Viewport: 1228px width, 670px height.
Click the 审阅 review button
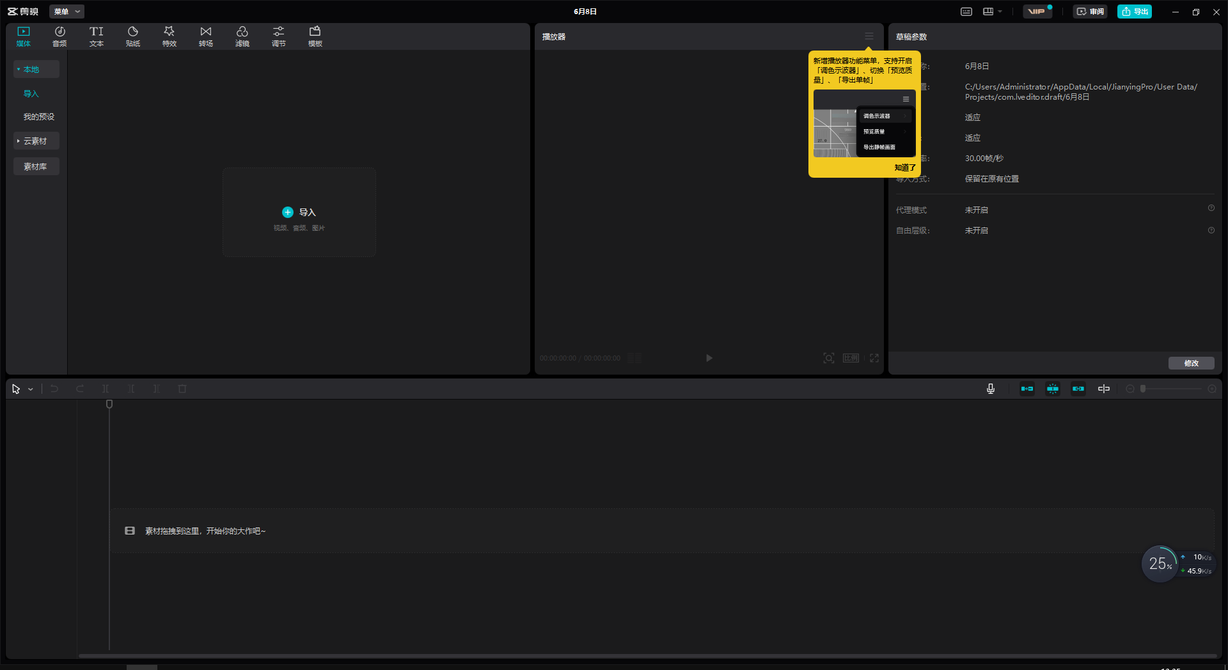point(1090,12)
